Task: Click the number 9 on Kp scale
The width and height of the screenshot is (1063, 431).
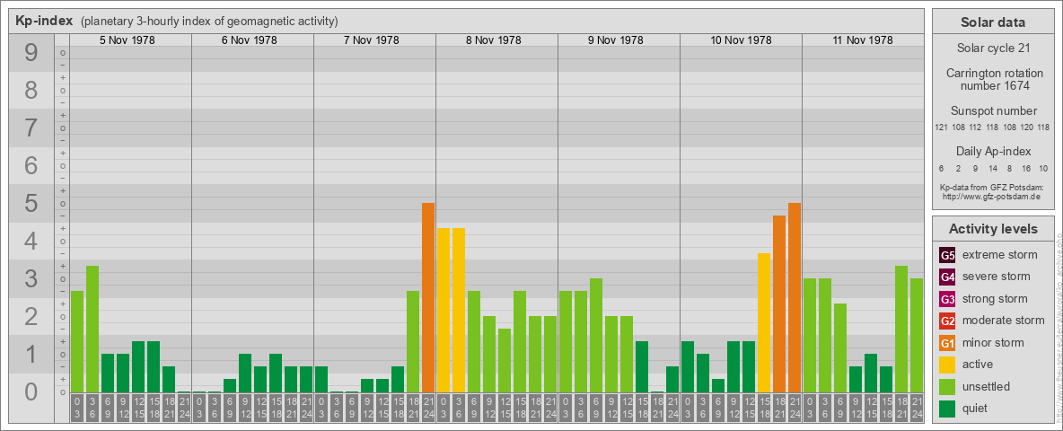Action: 31,54
